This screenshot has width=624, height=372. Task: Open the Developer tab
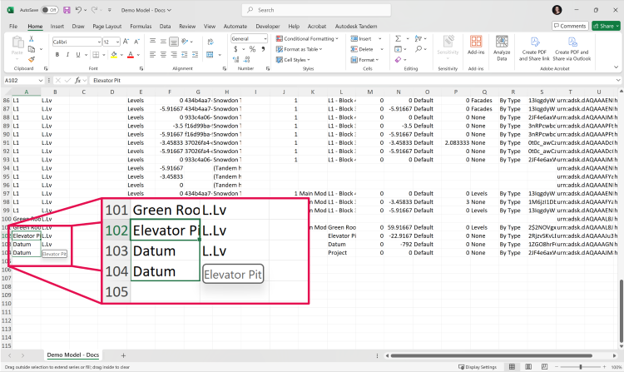(x=268, y=27)
